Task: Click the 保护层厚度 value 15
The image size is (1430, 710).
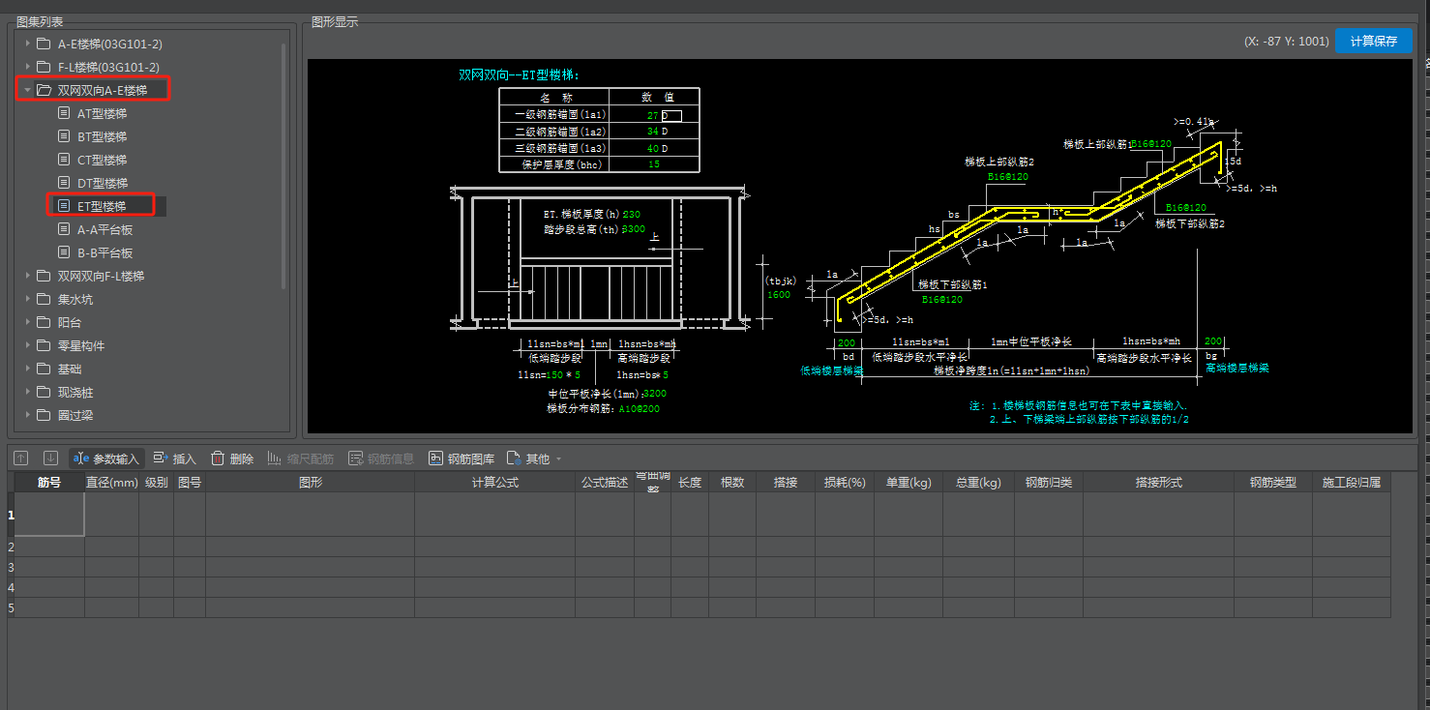Action: point(654,164)
